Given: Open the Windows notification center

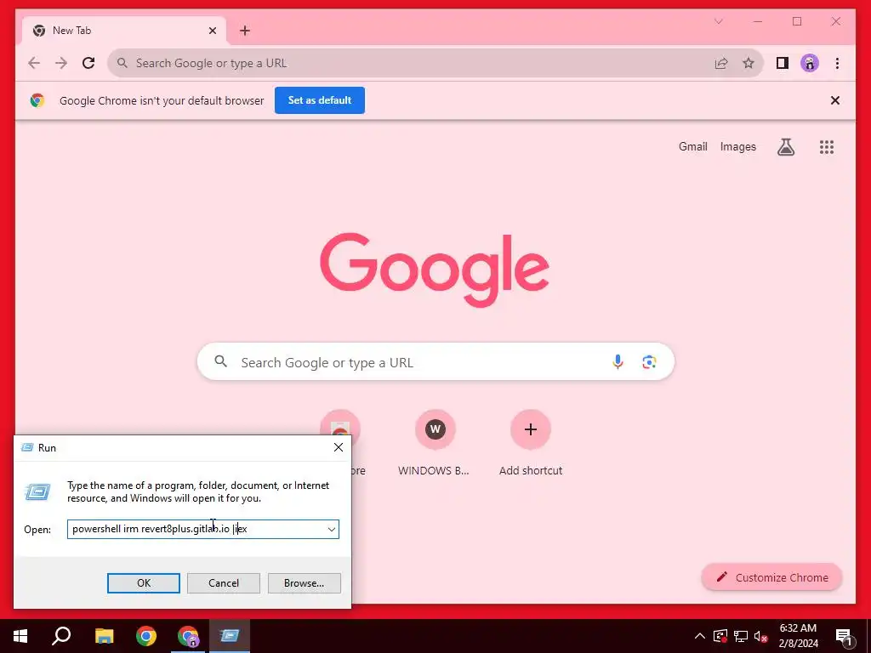Looking at the screenshot, I should click(845, 637).
